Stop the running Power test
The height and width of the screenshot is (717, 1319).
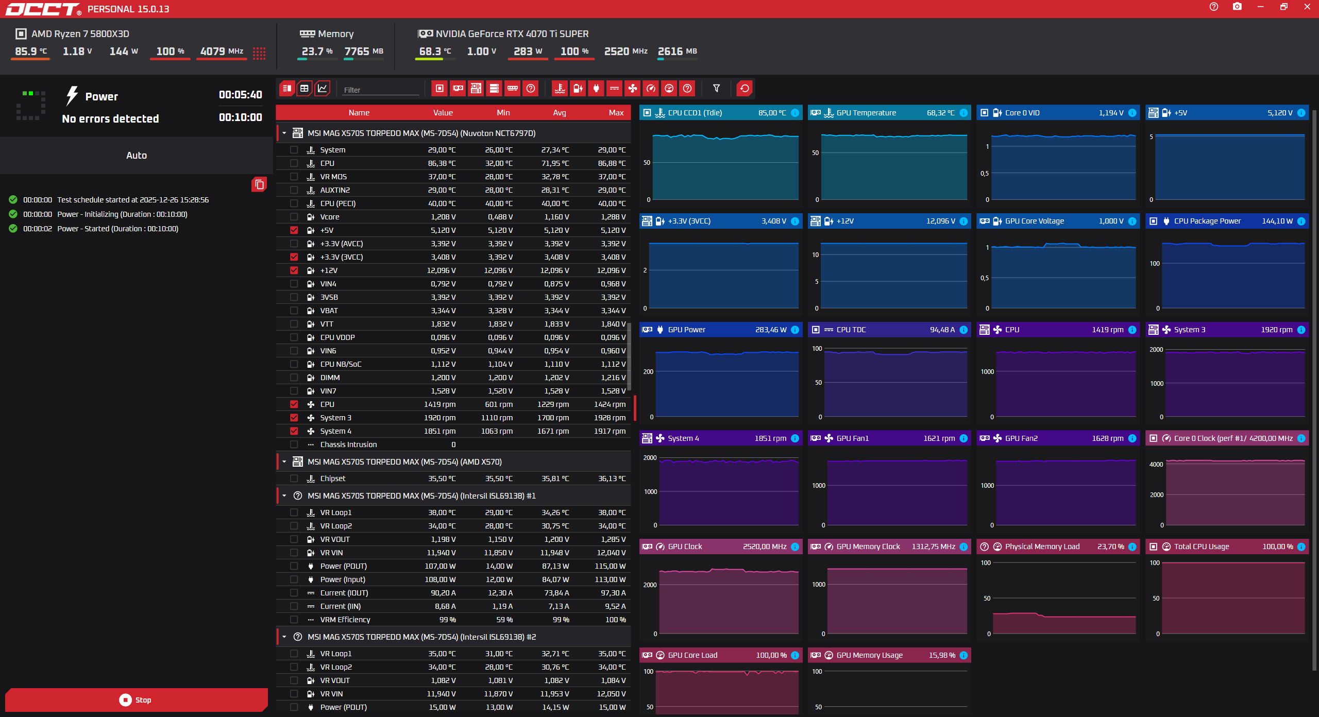coord(137,699)
